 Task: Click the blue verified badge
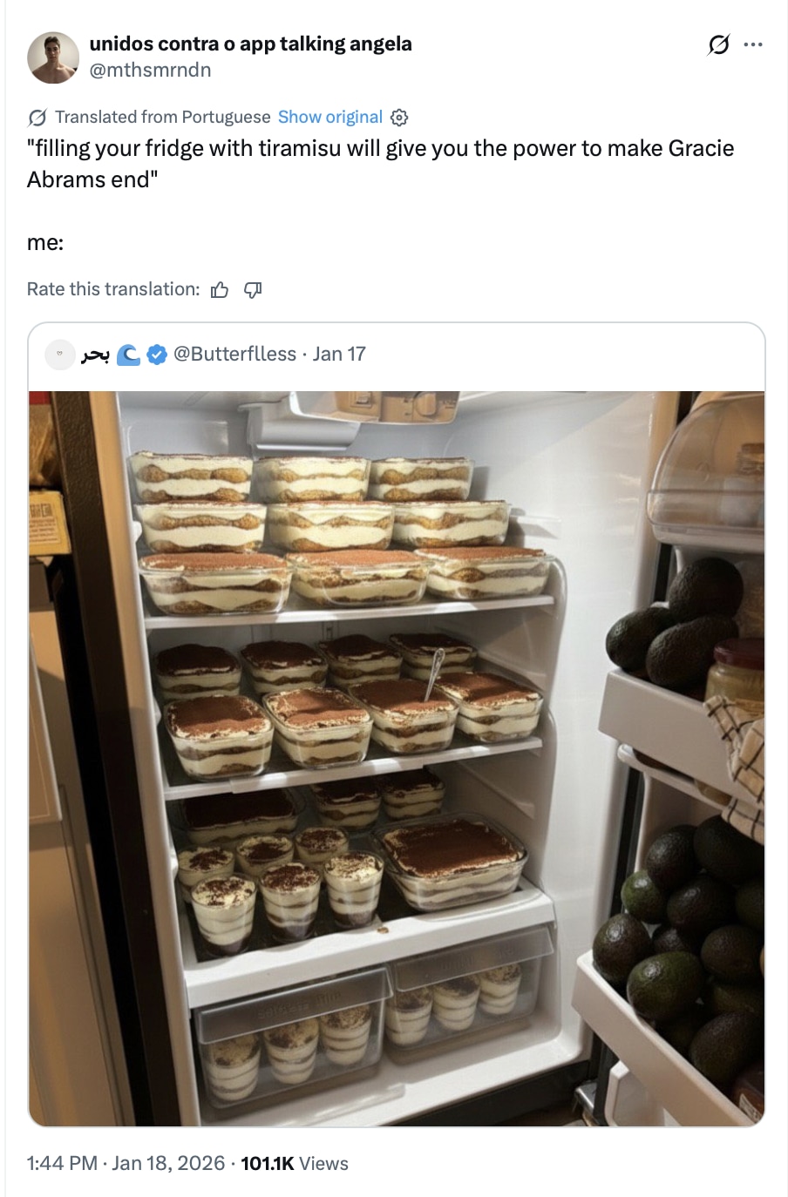click(x=157, y=355)
